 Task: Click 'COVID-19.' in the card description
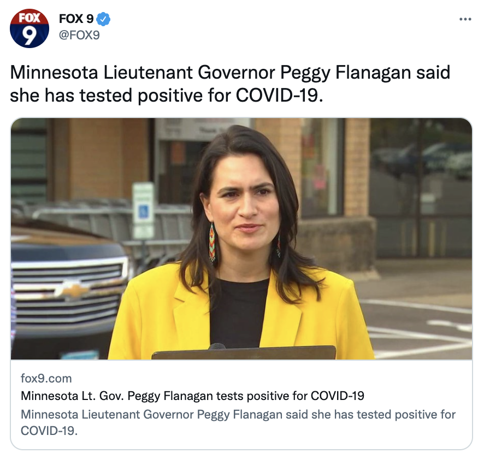49,431
